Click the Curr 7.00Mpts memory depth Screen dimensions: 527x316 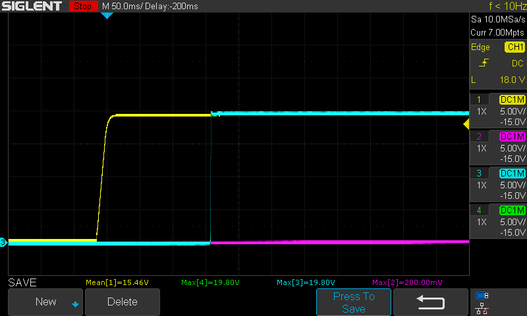pos(497,32)
